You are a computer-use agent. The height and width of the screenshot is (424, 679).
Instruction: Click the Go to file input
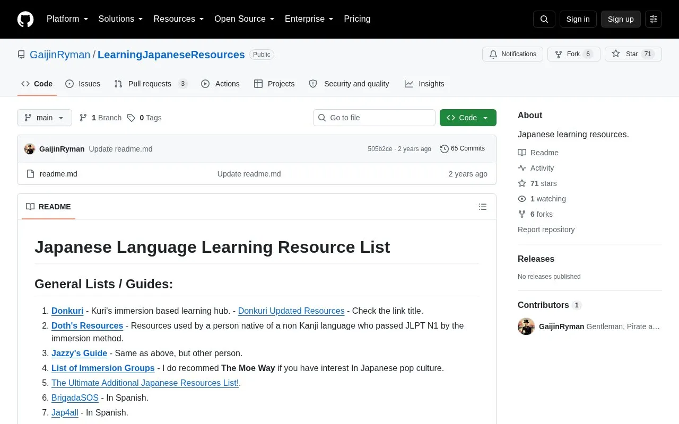pyautogui.click(x=374, y=118)
